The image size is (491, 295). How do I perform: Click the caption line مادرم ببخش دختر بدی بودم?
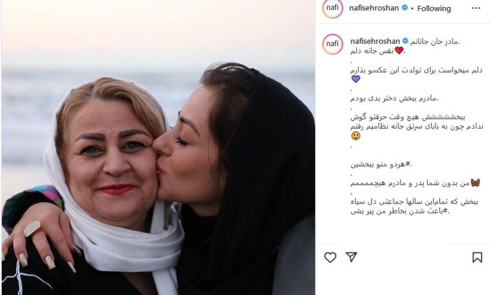(x=395, y=99)
